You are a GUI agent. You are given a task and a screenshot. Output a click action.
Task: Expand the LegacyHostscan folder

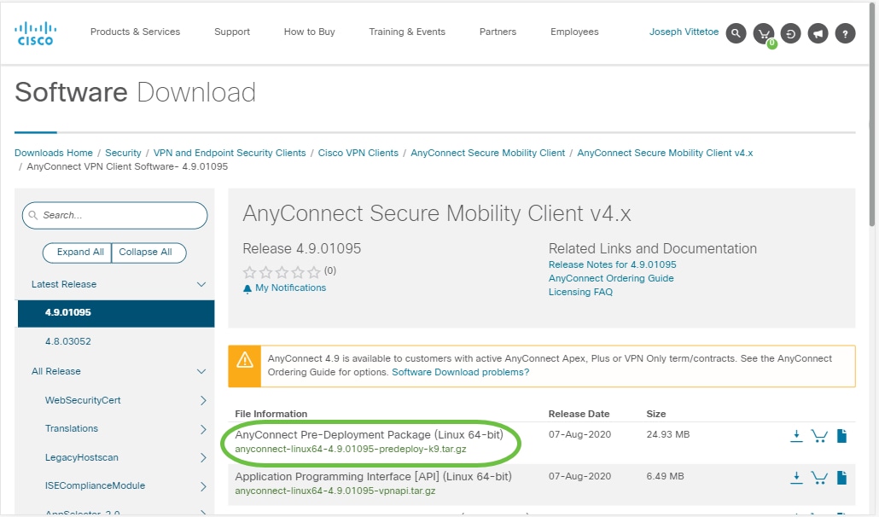pos(203,457)
